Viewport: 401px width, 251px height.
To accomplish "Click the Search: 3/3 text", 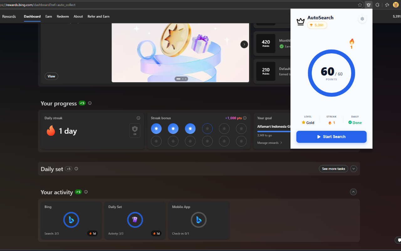I will (x=52, y=233).
